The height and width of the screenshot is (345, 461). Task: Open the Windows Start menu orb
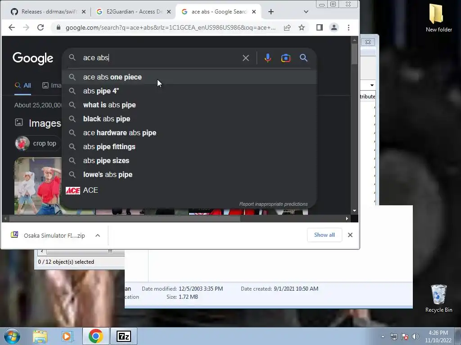[12, 336]
